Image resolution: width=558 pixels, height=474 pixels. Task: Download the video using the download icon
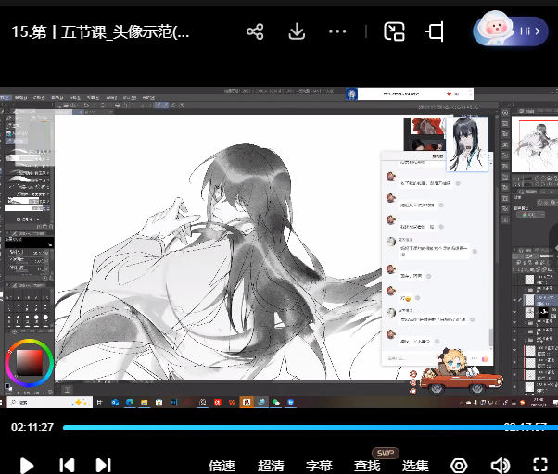click(x=297, y=31)
